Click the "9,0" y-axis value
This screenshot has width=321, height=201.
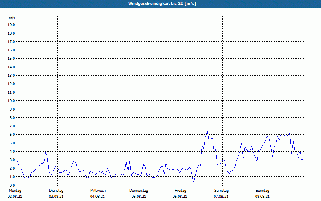tap(12, 109)
